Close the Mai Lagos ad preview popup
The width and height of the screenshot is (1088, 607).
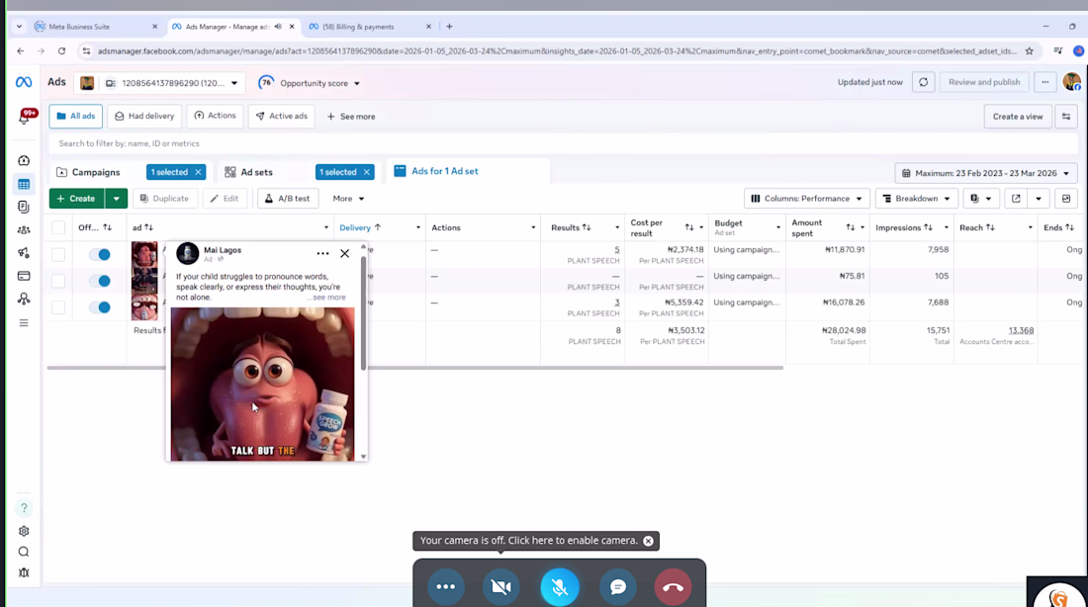[345, 254]
